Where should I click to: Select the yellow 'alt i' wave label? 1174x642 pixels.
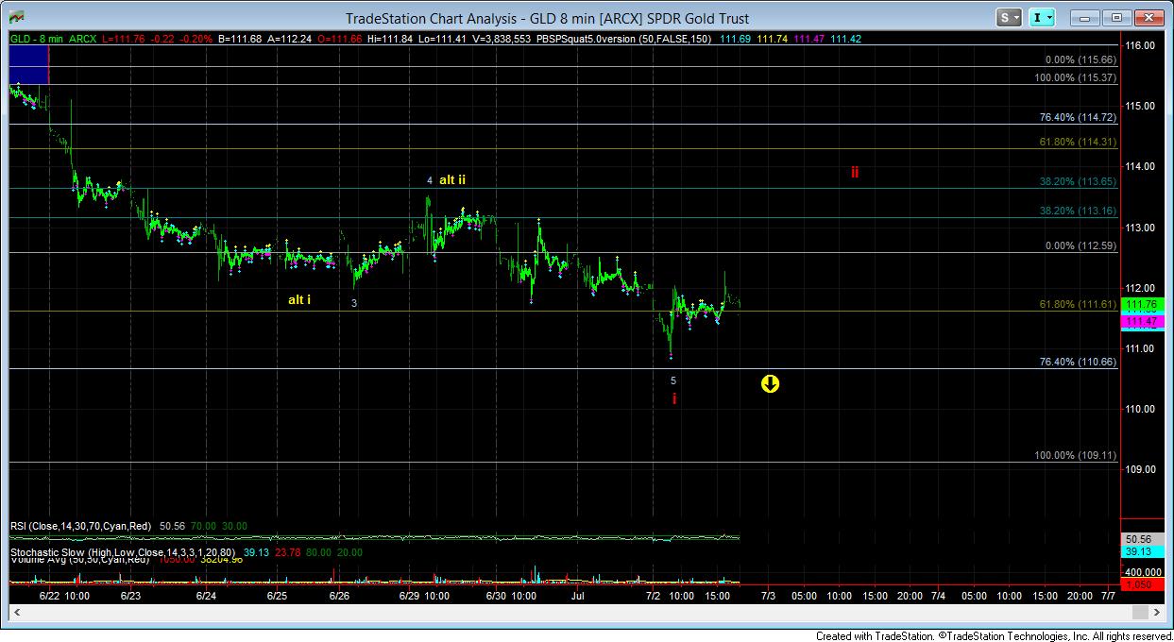click(299, 300)
